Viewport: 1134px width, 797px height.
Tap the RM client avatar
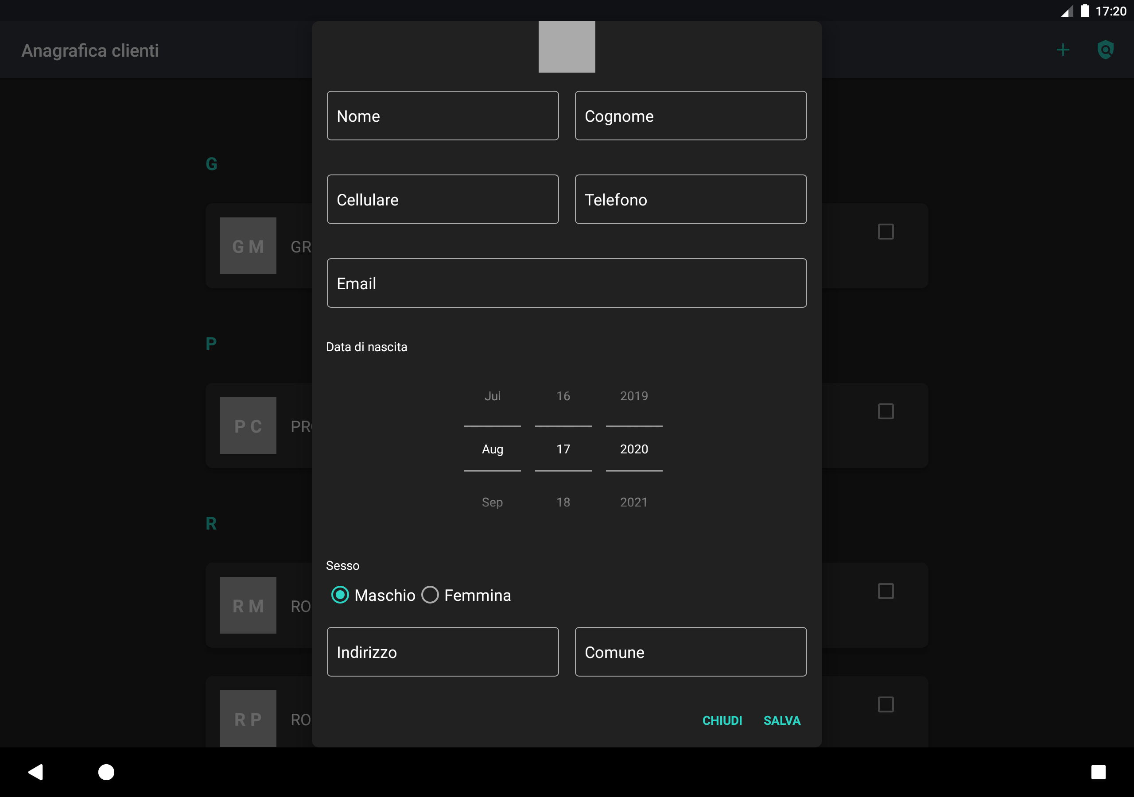pyautogui.click(x=248, y=605)
